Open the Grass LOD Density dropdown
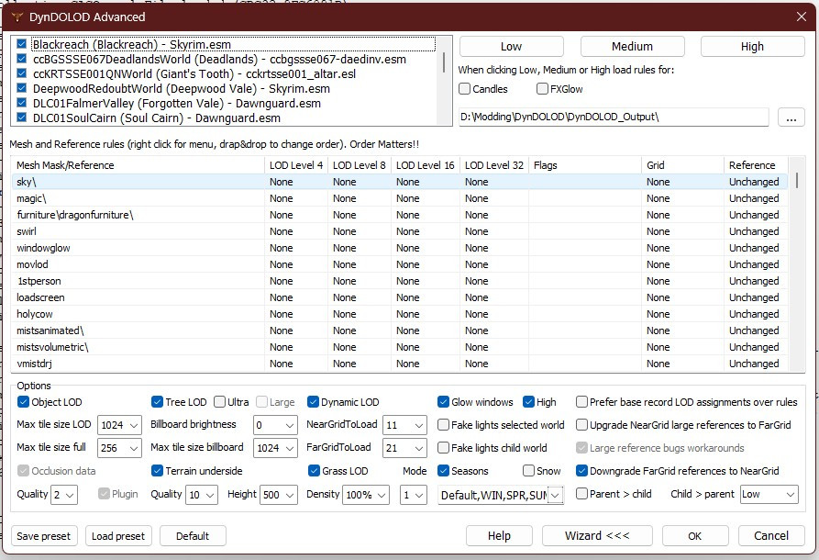819x560 pixels. pos(366,495)
